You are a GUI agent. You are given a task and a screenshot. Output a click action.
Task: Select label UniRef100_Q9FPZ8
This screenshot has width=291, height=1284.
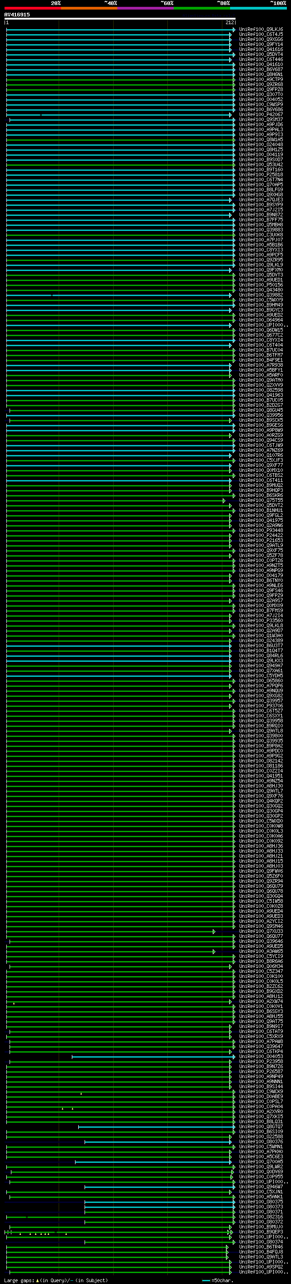tap(261, 89)
